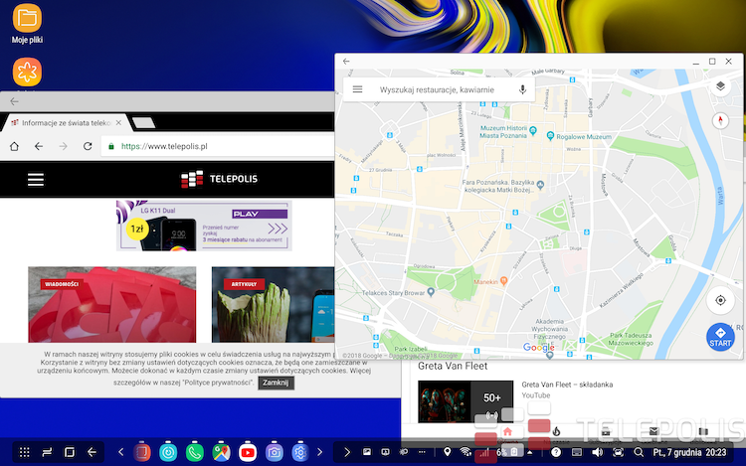
Task: Open the Telepolis site hamburger menu
Action: 36,179
